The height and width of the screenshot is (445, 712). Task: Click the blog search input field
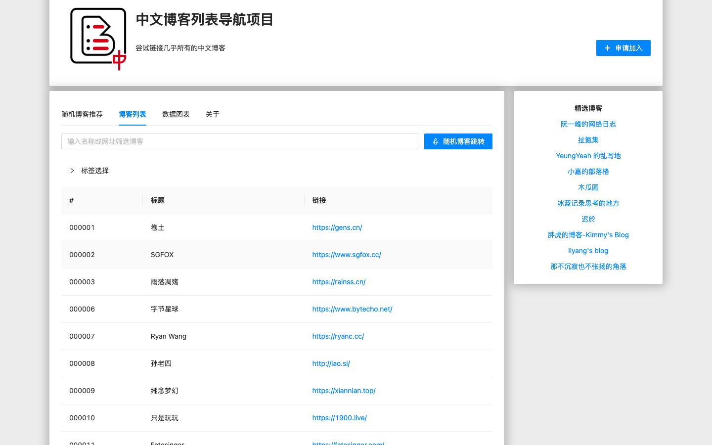[240, 141]
